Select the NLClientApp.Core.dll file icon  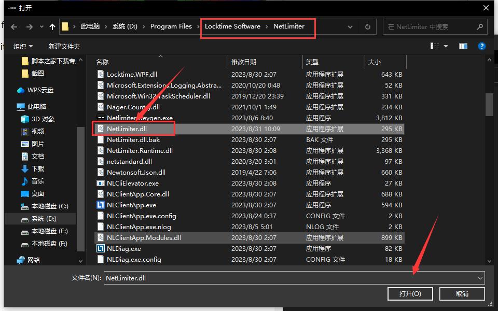[x=100, y=194]
